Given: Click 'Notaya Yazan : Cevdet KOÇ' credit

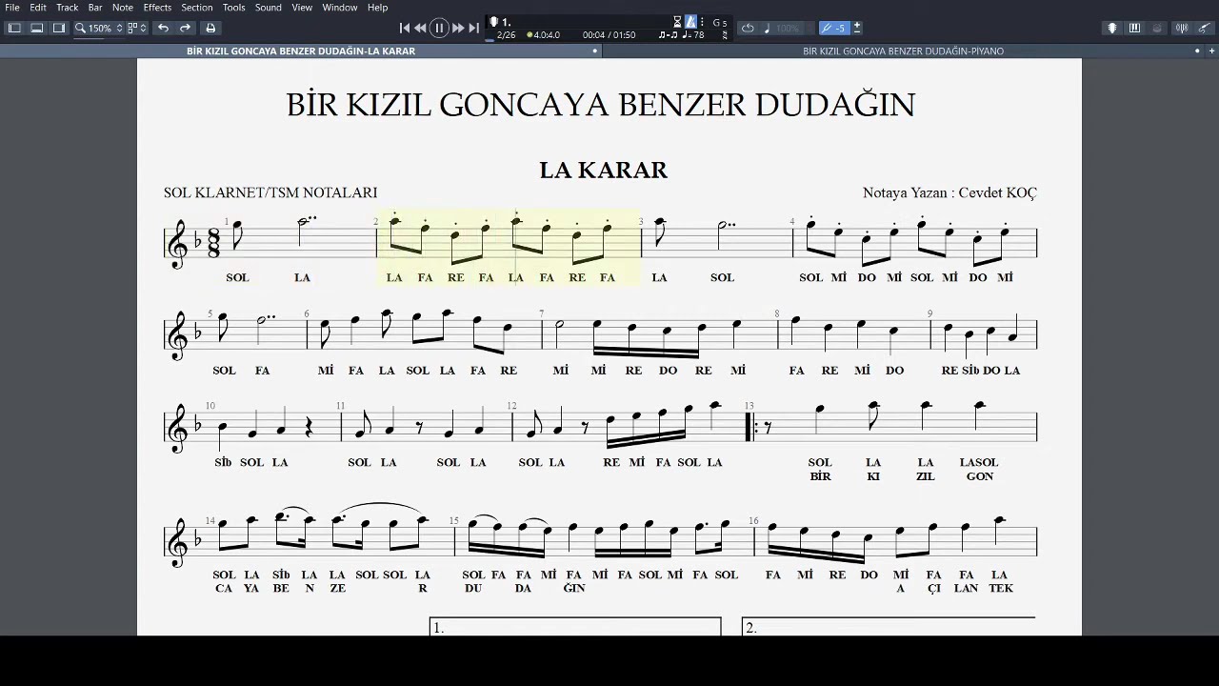Looking at the screenshot, I should coord(949,192).
